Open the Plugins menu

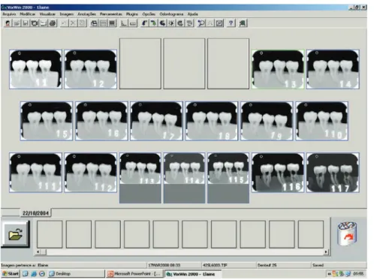coord(132,14)
